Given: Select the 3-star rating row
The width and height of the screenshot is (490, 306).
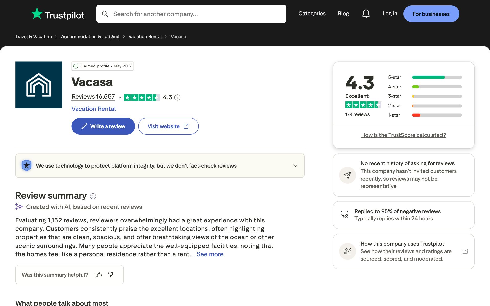Looking at the screenshot, I should pos(425,96).
